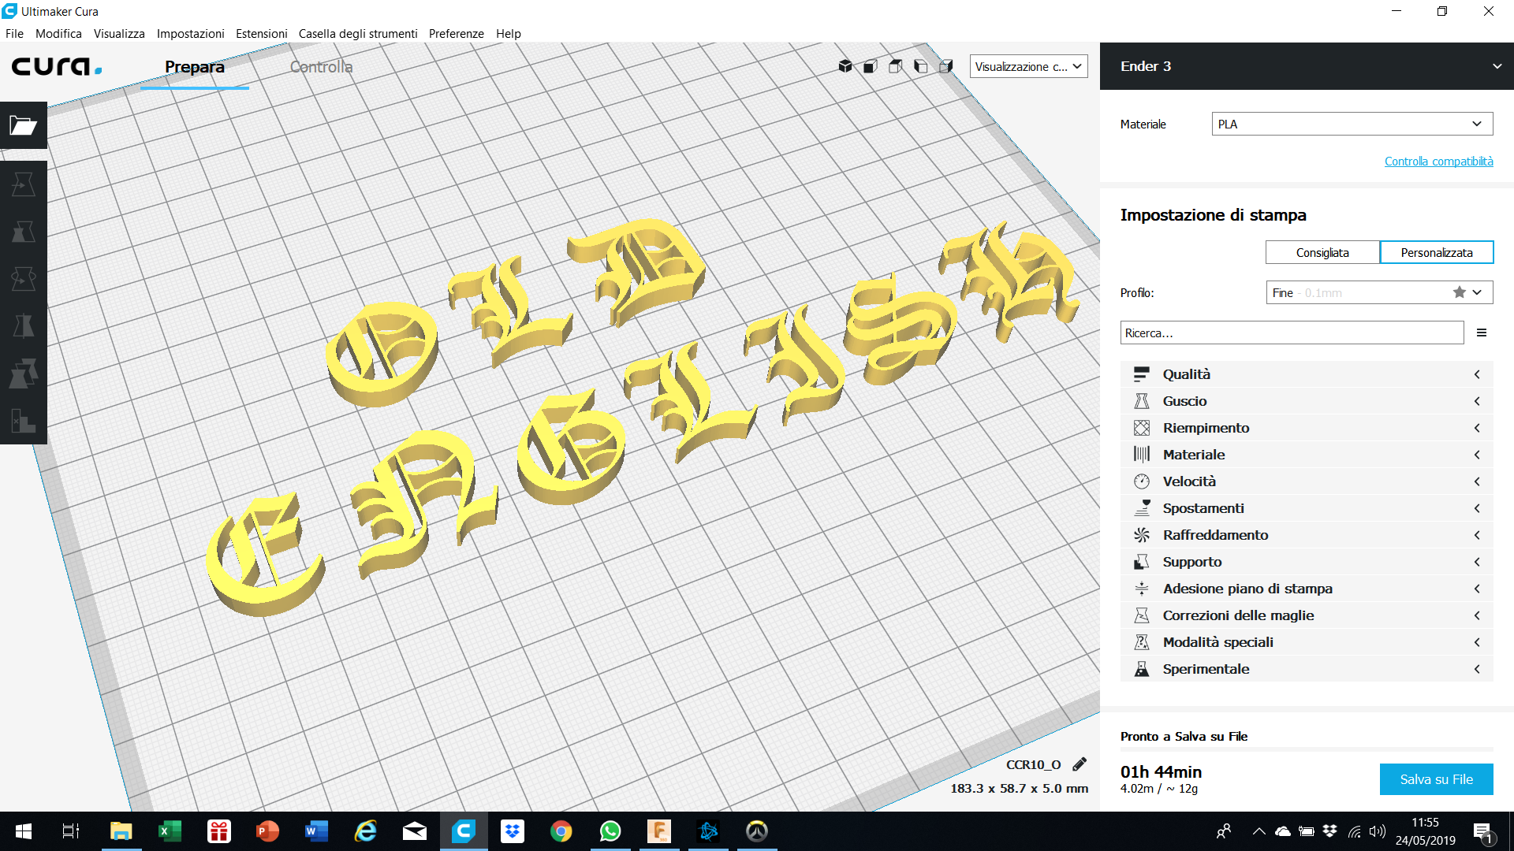Open the PLA material dropdown
Screen dimensions: 1514x851
(1352, 124)
